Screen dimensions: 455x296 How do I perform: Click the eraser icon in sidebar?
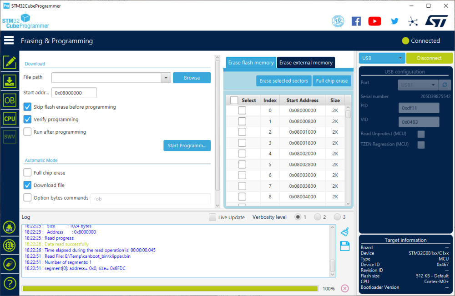click(x=9, y=264)
